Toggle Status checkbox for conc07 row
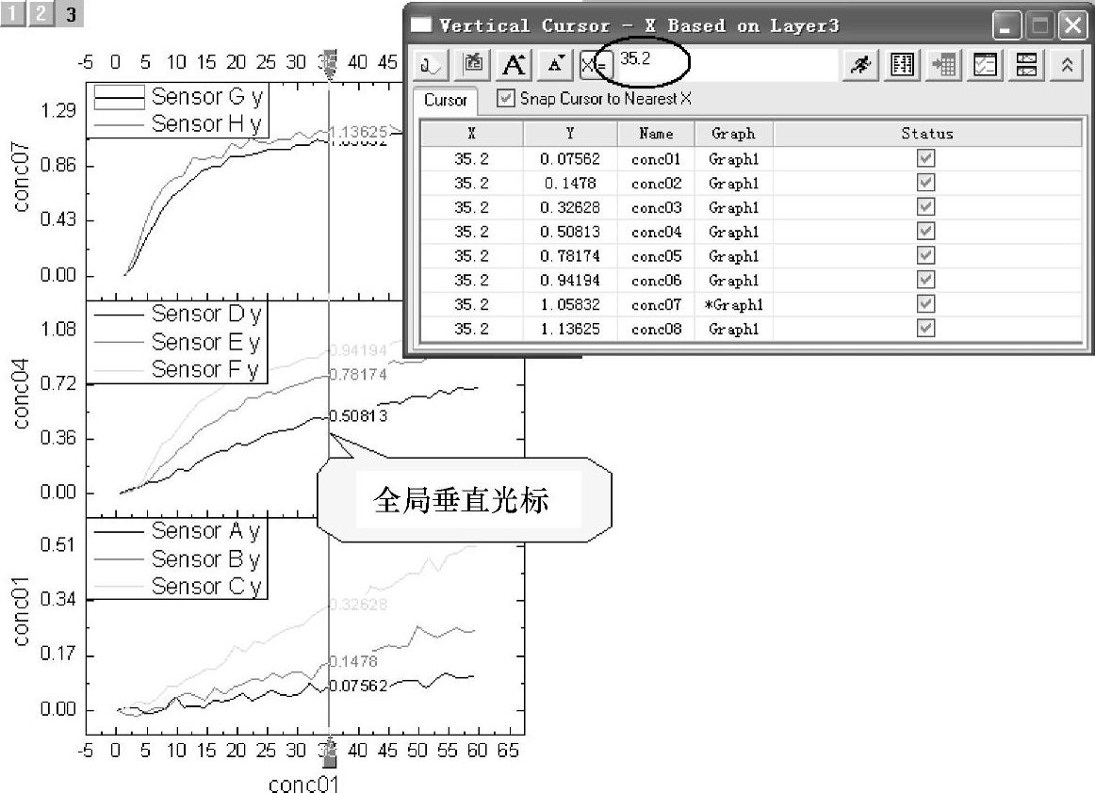 coord(926,304)
